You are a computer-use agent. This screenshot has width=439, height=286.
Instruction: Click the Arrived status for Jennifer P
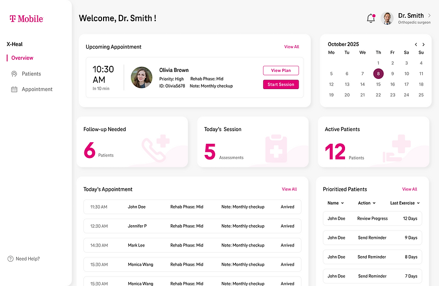pyautogui.click(x=287, y=226)
